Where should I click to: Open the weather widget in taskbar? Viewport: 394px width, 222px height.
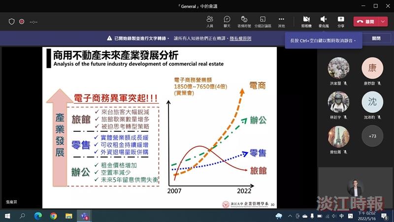pyautogui.click(x=279, y=216)
